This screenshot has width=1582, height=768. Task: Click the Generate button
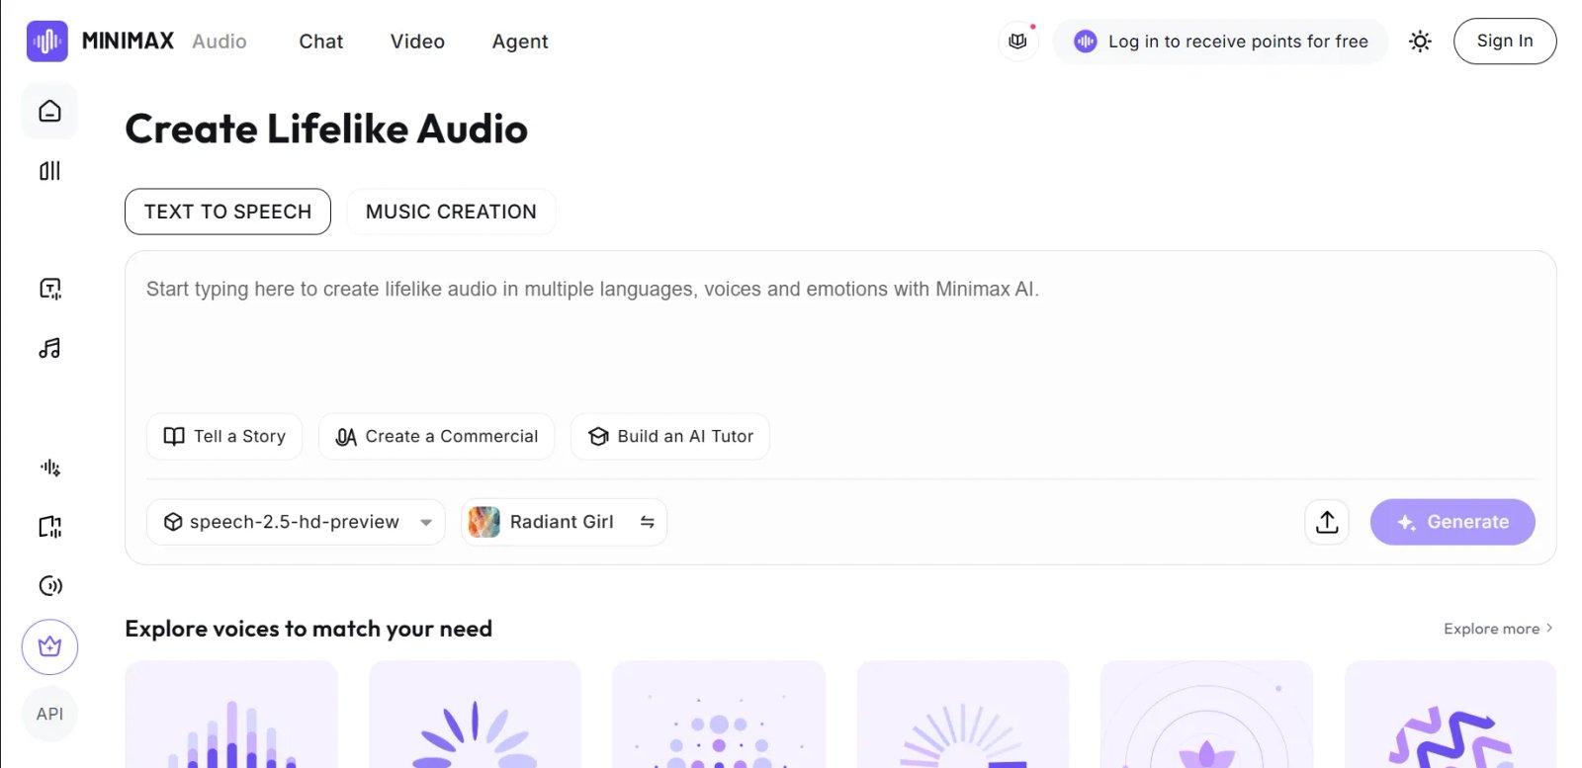click(1452, 522)
